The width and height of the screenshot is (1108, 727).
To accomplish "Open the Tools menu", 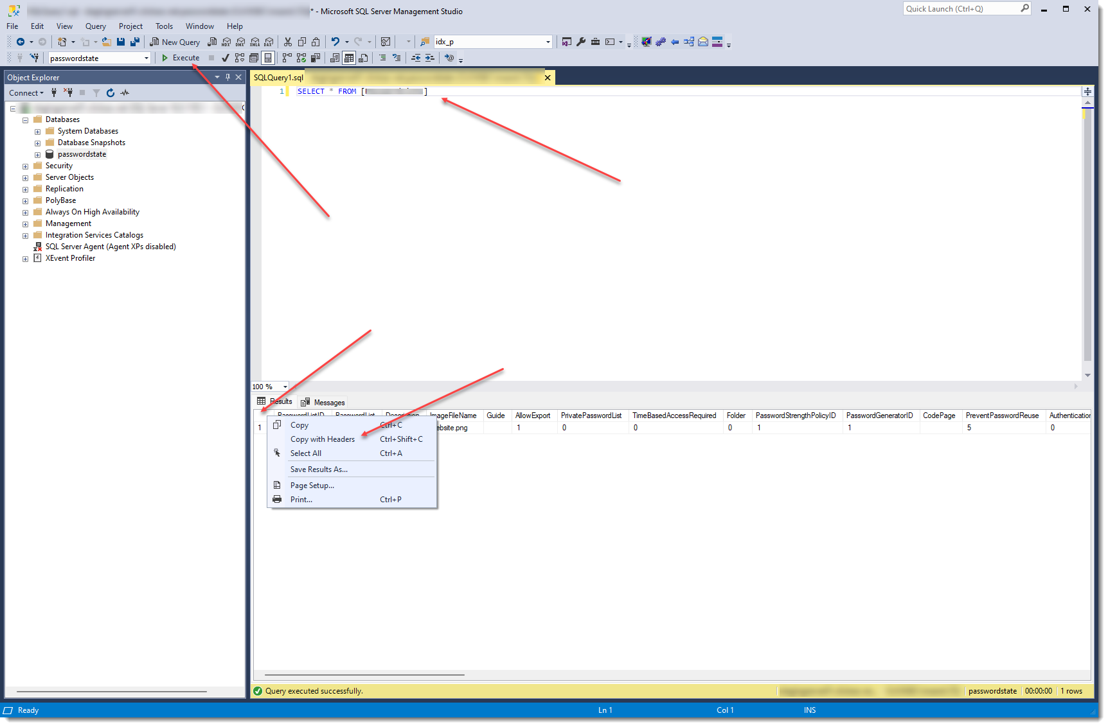I will pos(164,26).
